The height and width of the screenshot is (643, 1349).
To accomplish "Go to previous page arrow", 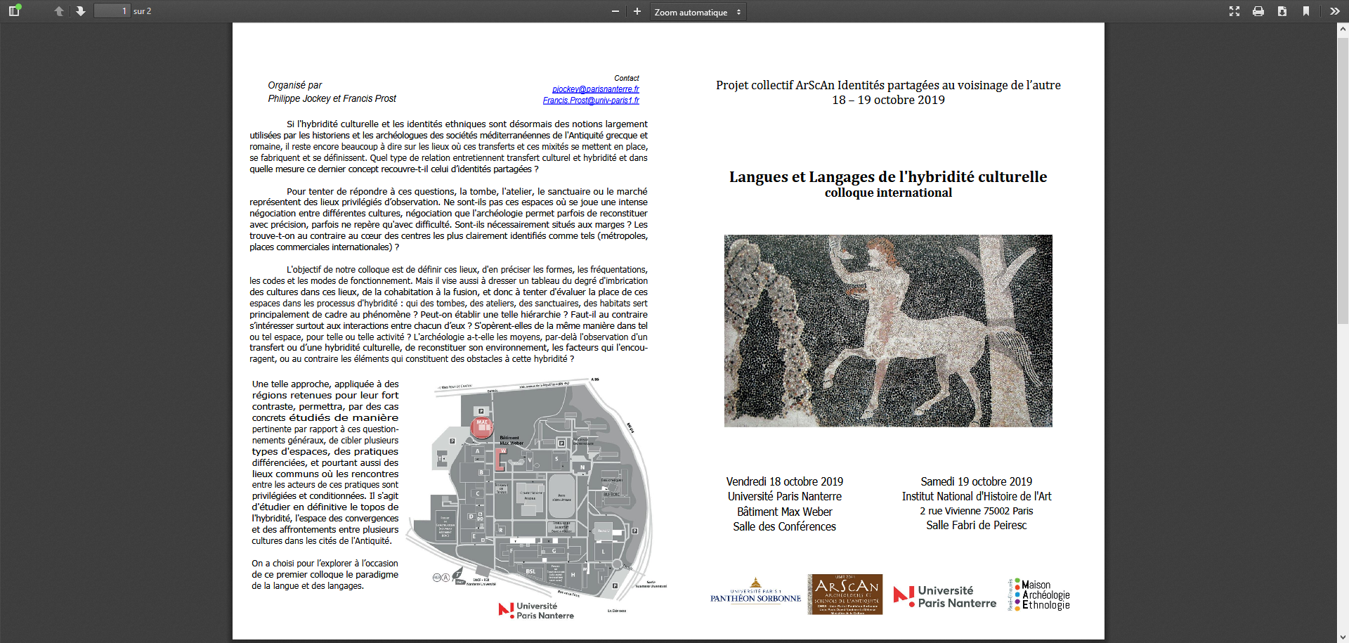I will (59, 11).
